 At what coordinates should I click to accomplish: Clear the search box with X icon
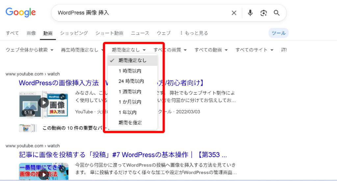tap(234, 13)
